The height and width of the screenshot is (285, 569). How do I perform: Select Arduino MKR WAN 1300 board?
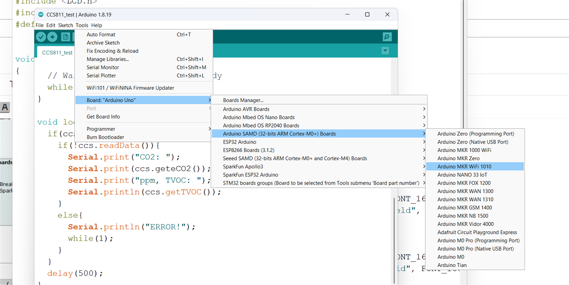(475, 191)
